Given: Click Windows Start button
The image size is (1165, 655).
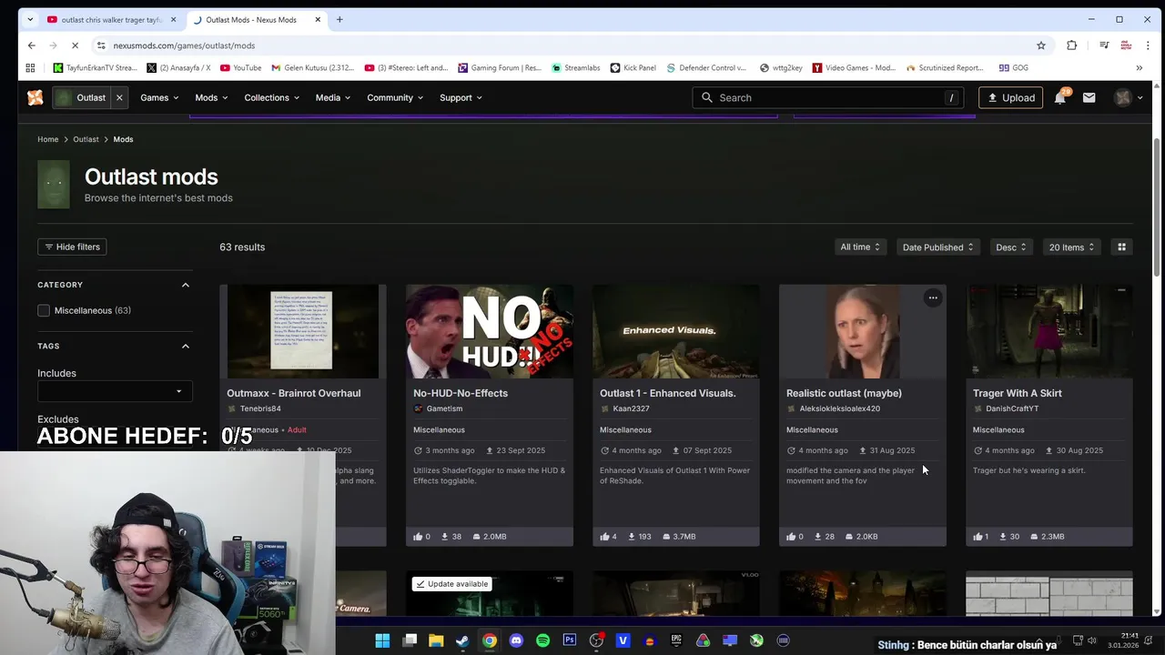Looking at the screenshot, I should point(382,640).
